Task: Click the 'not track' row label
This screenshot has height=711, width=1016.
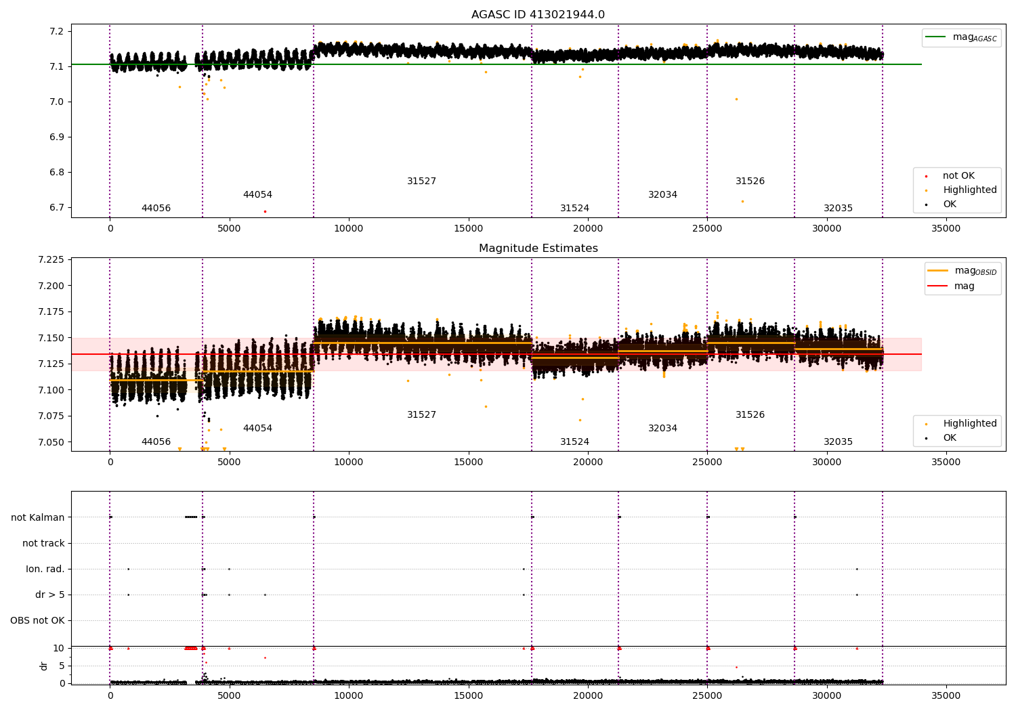Action: pyautogui.click(x=43, y=543)
